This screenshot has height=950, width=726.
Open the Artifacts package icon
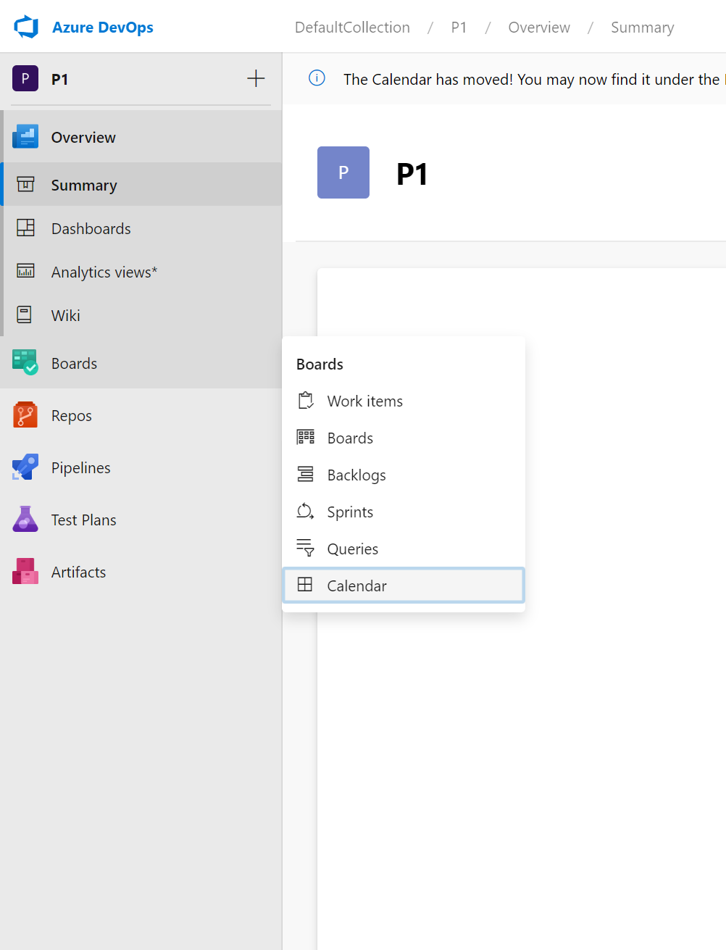(x=25, y=572)
